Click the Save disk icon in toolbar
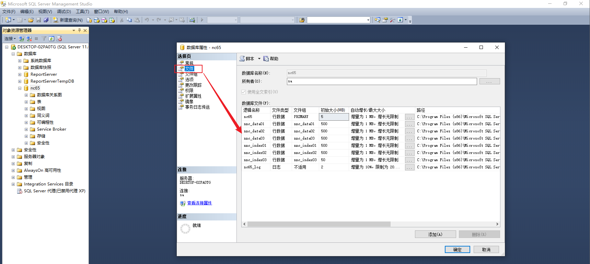Screen dimensions: 590x264 coord(38,20)
